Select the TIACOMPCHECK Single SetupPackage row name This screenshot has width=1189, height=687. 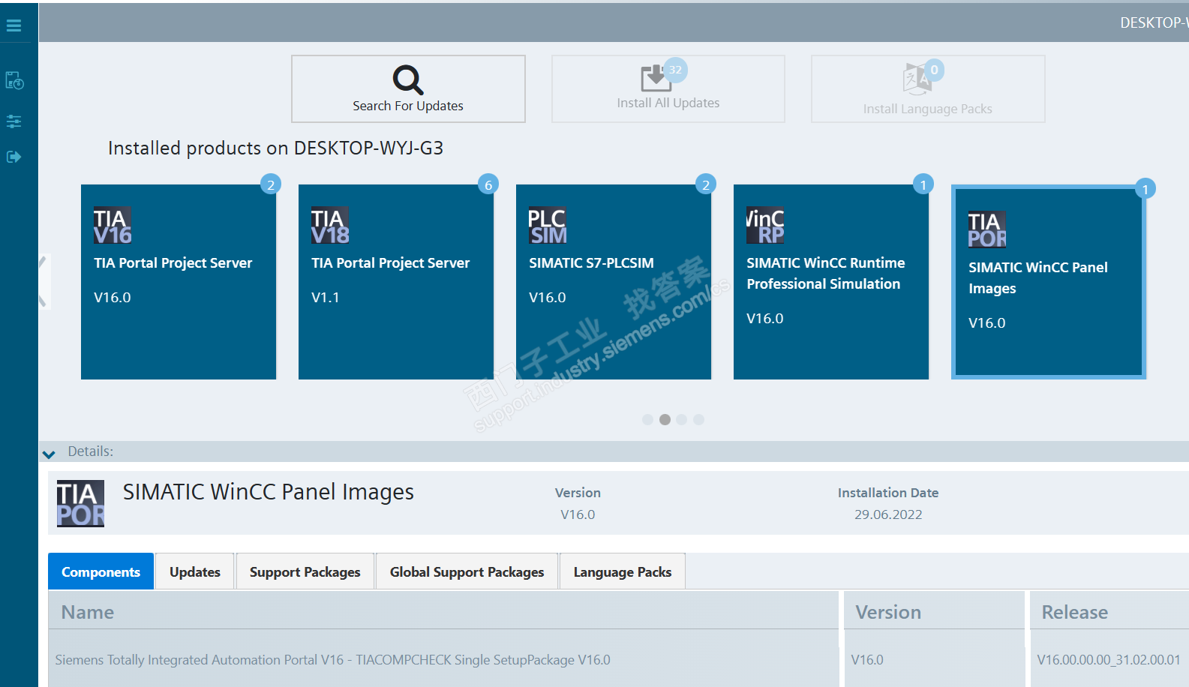[x=333, y=660]
